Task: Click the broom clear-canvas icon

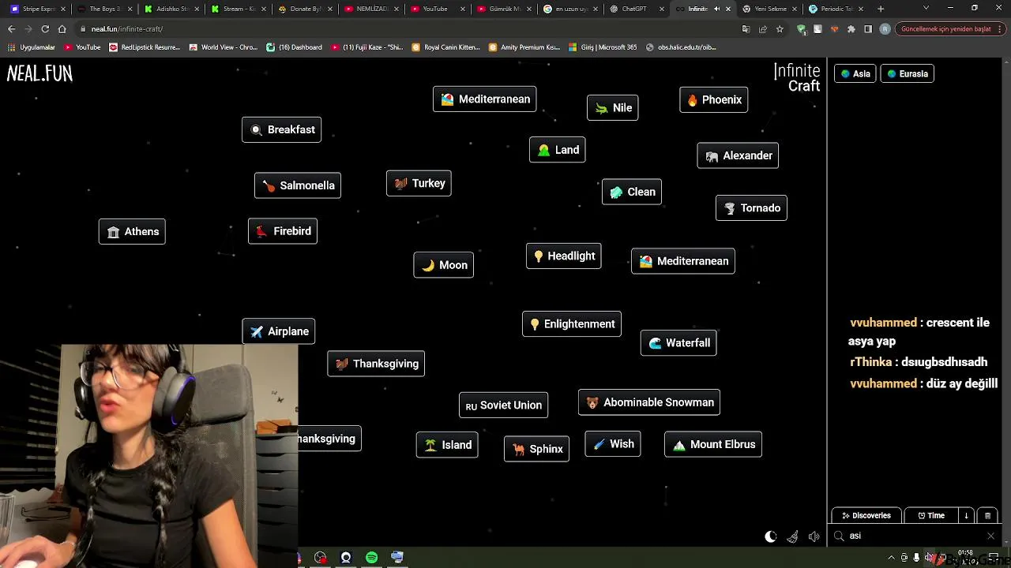Action: (793, 536)
